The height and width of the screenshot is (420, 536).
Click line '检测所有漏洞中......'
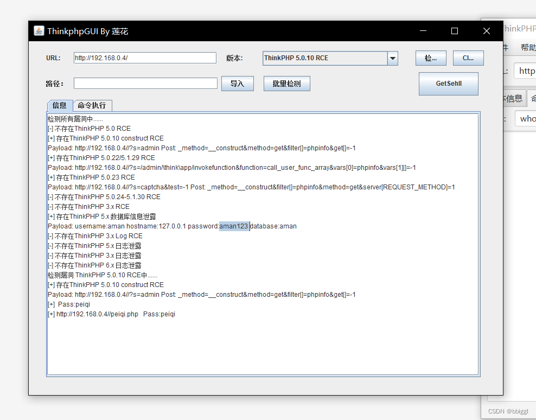point(75,119)
